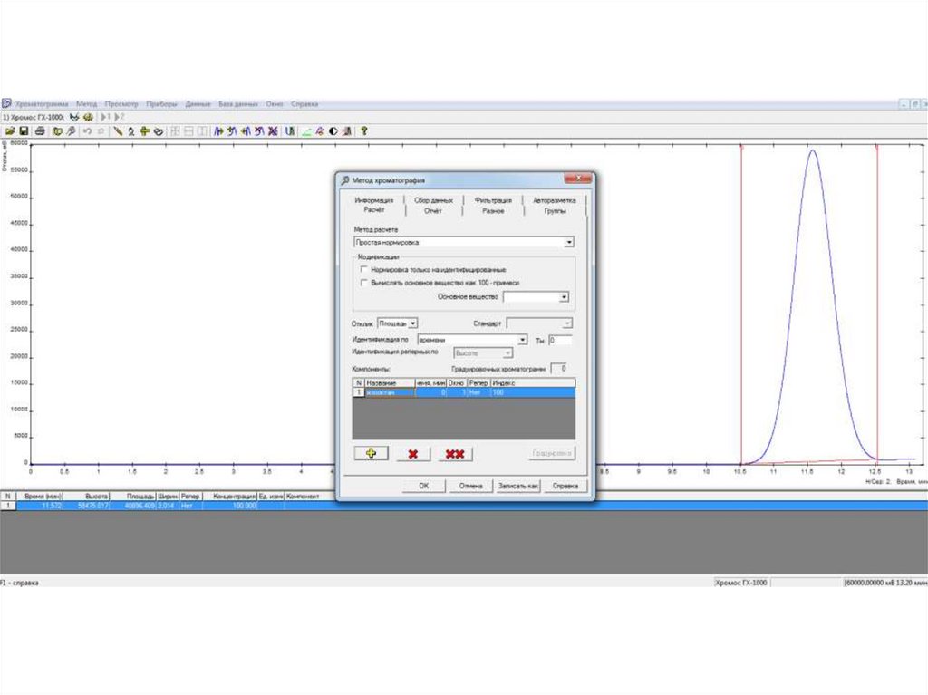
Task: Click the yellow question mark help icon
Action: 363,130
